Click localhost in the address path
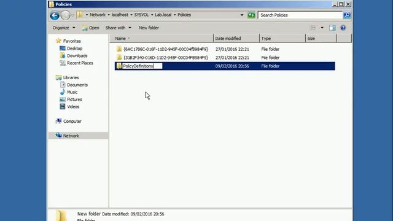 click(x=120, y=15)
